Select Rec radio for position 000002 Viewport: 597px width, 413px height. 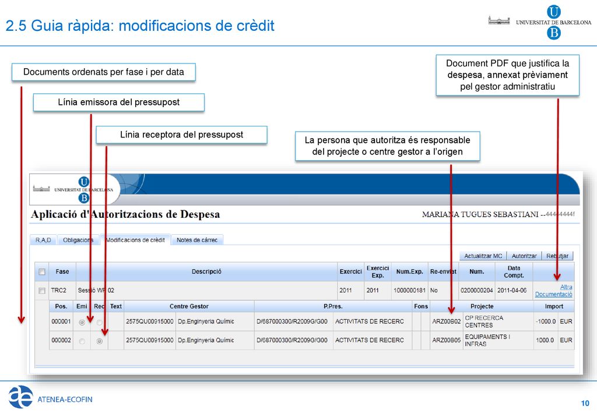[99, 341]
